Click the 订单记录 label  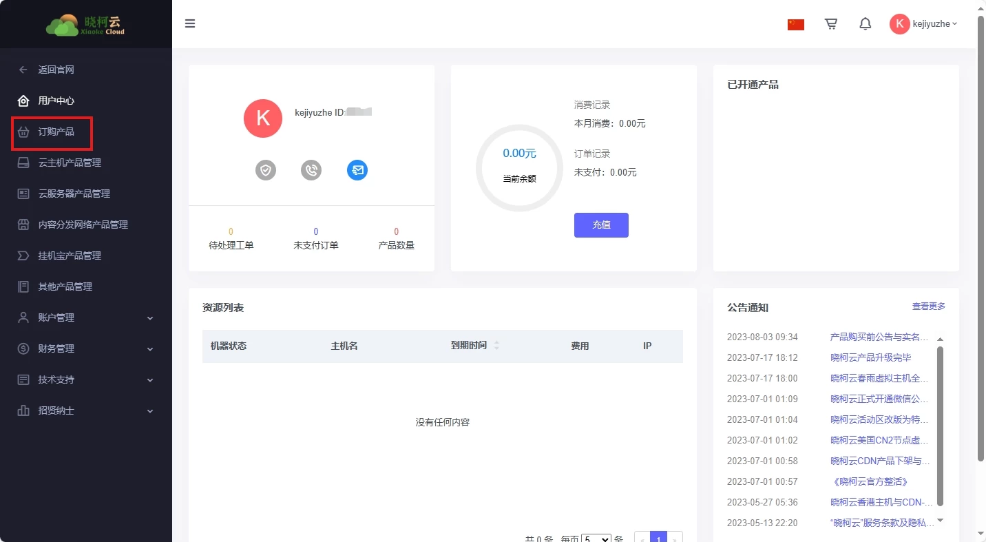point(592,154)
